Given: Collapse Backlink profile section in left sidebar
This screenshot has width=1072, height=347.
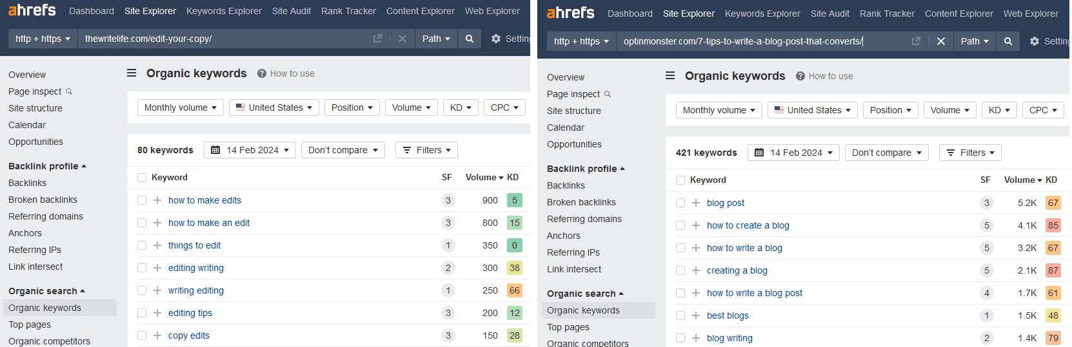Looking at the screenshot, I should (47, 166).
